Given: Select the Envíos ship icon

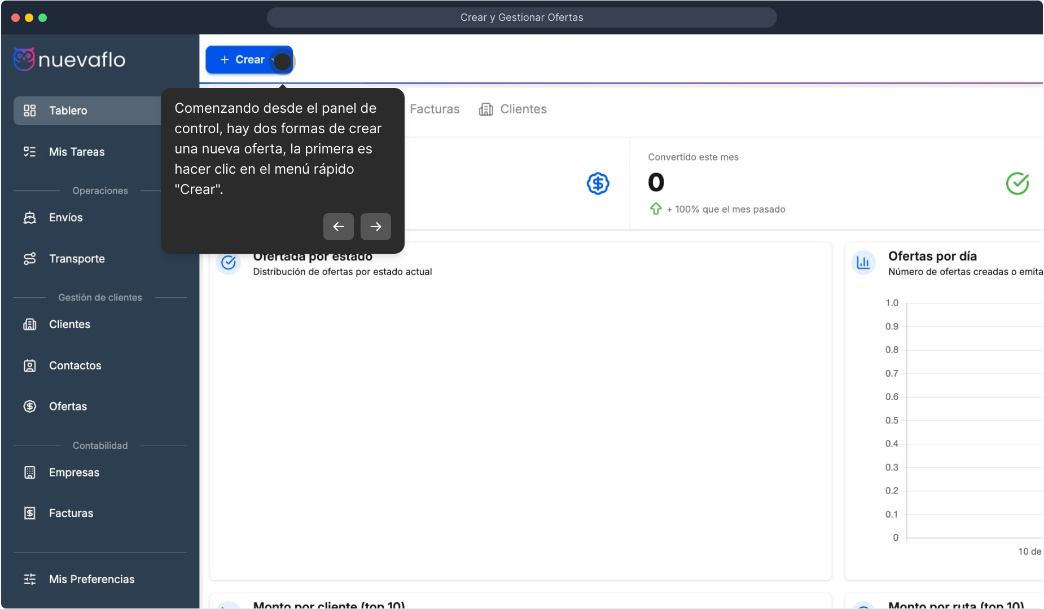Looking at the screenshot, I should coord(30,218).
